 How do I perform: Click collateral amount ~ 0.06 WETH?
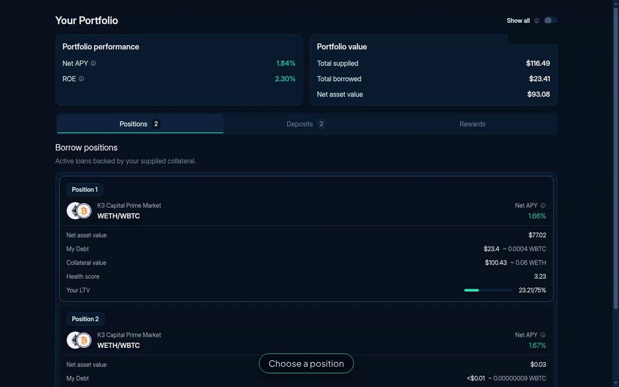pyautogui.click(x=529, y=263)
